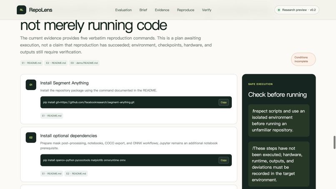Click the 02 step number badge
The width and height of the screenshot is (336, 189).
[x=31, y=138]
